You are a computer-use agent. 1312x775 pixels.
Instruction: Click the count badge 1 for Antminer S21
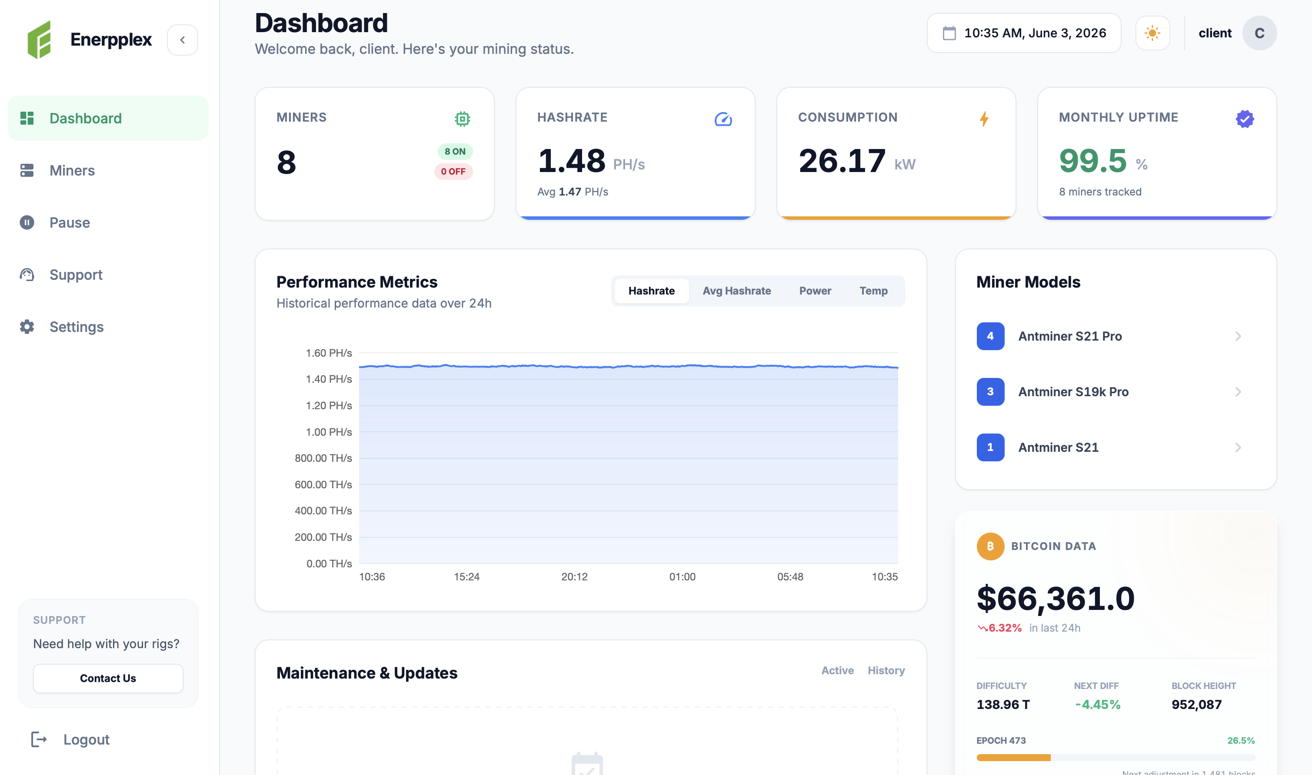coord(990,447)
